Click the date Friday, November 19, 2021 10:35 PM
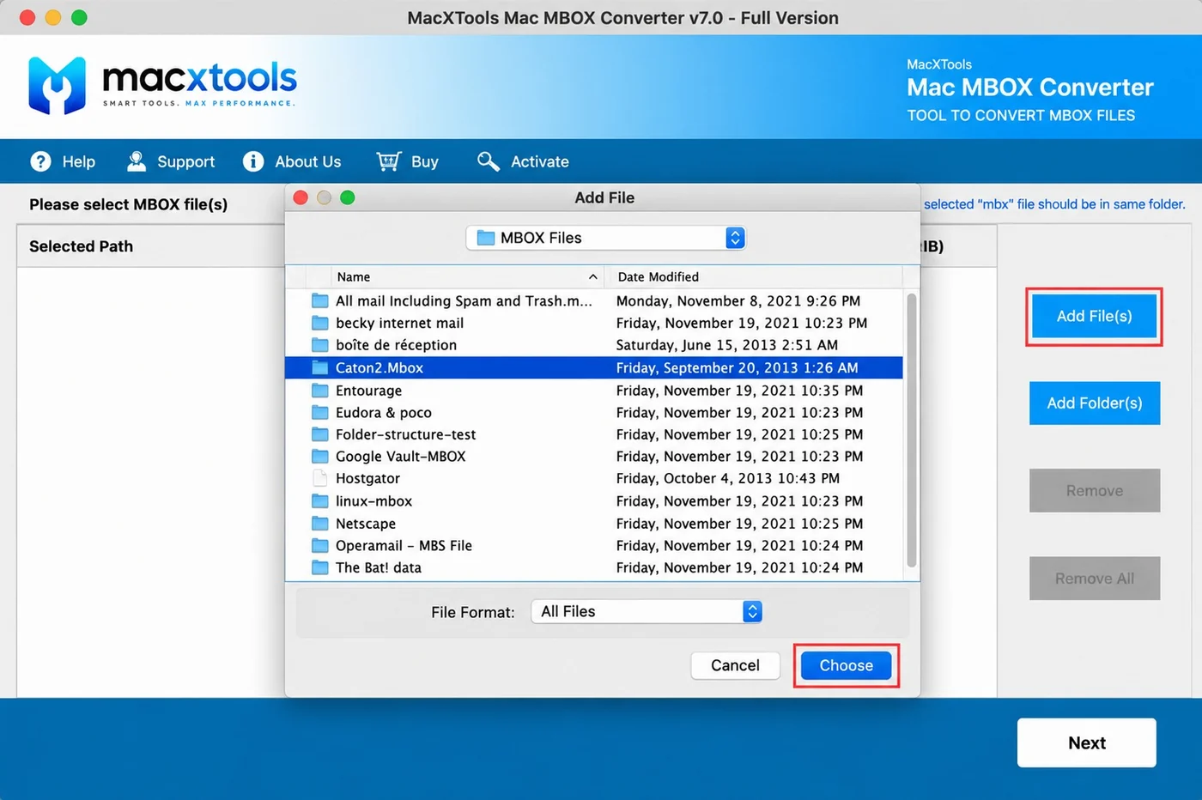The width and height of the screenshot is (1202, 800). coord(740,391)
